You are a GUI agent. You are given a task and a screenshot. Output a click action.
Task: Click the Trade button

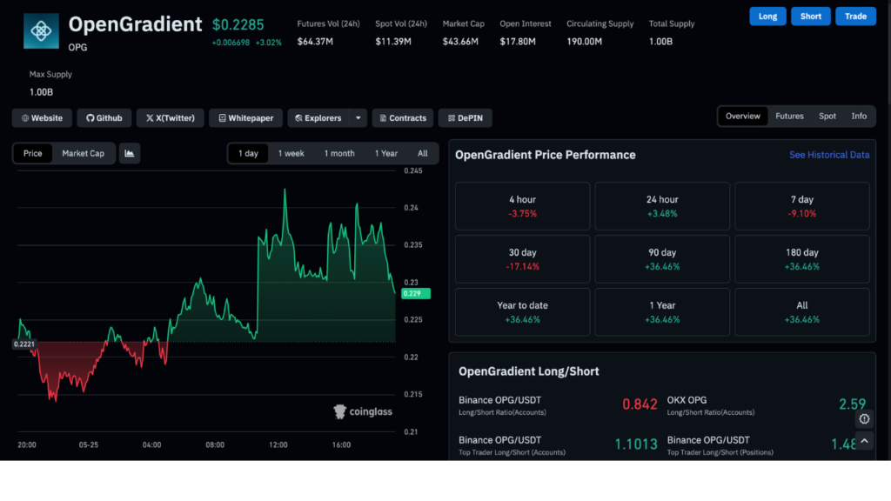(x=856, y=17)
